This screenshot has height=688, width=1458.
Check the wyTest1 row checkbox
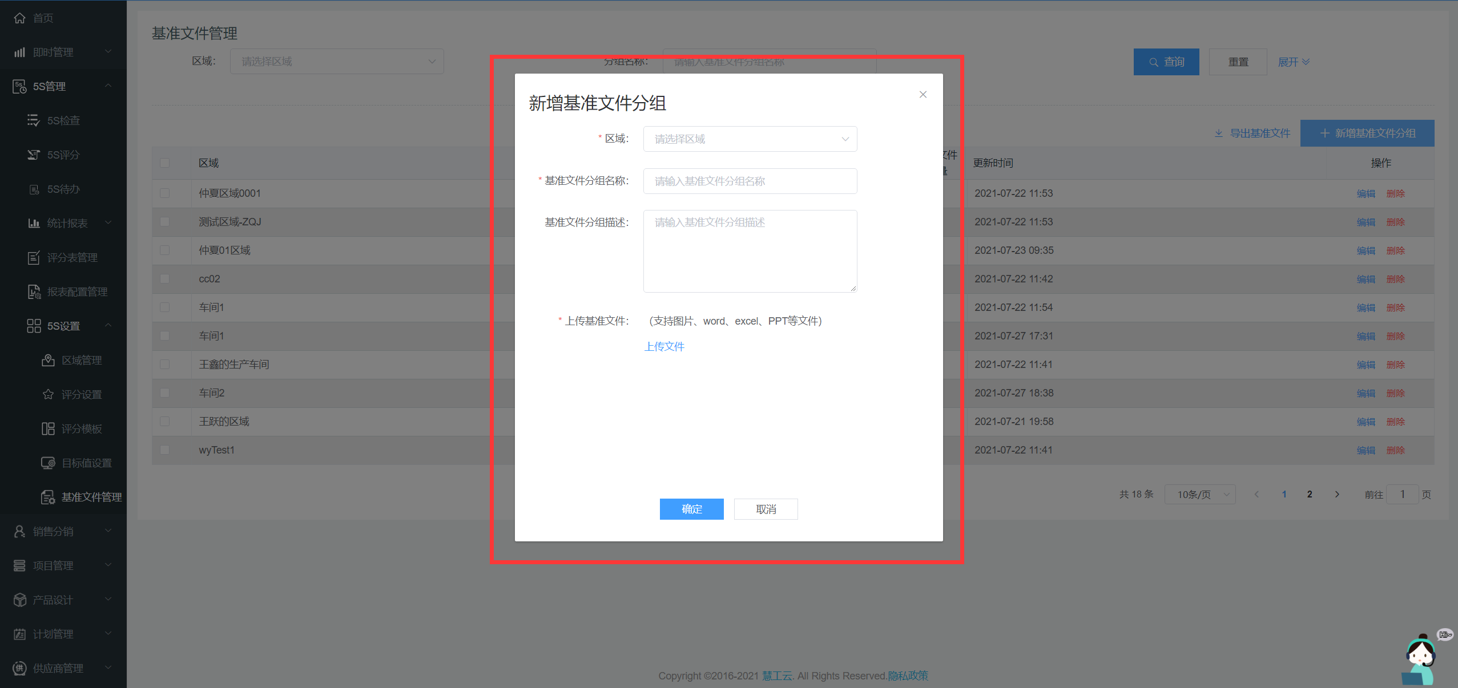click(165, 450)
